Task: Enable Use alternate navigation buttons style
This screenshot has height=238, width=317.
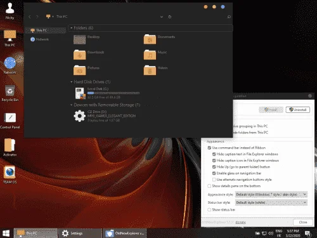Action: pos(214,180)
